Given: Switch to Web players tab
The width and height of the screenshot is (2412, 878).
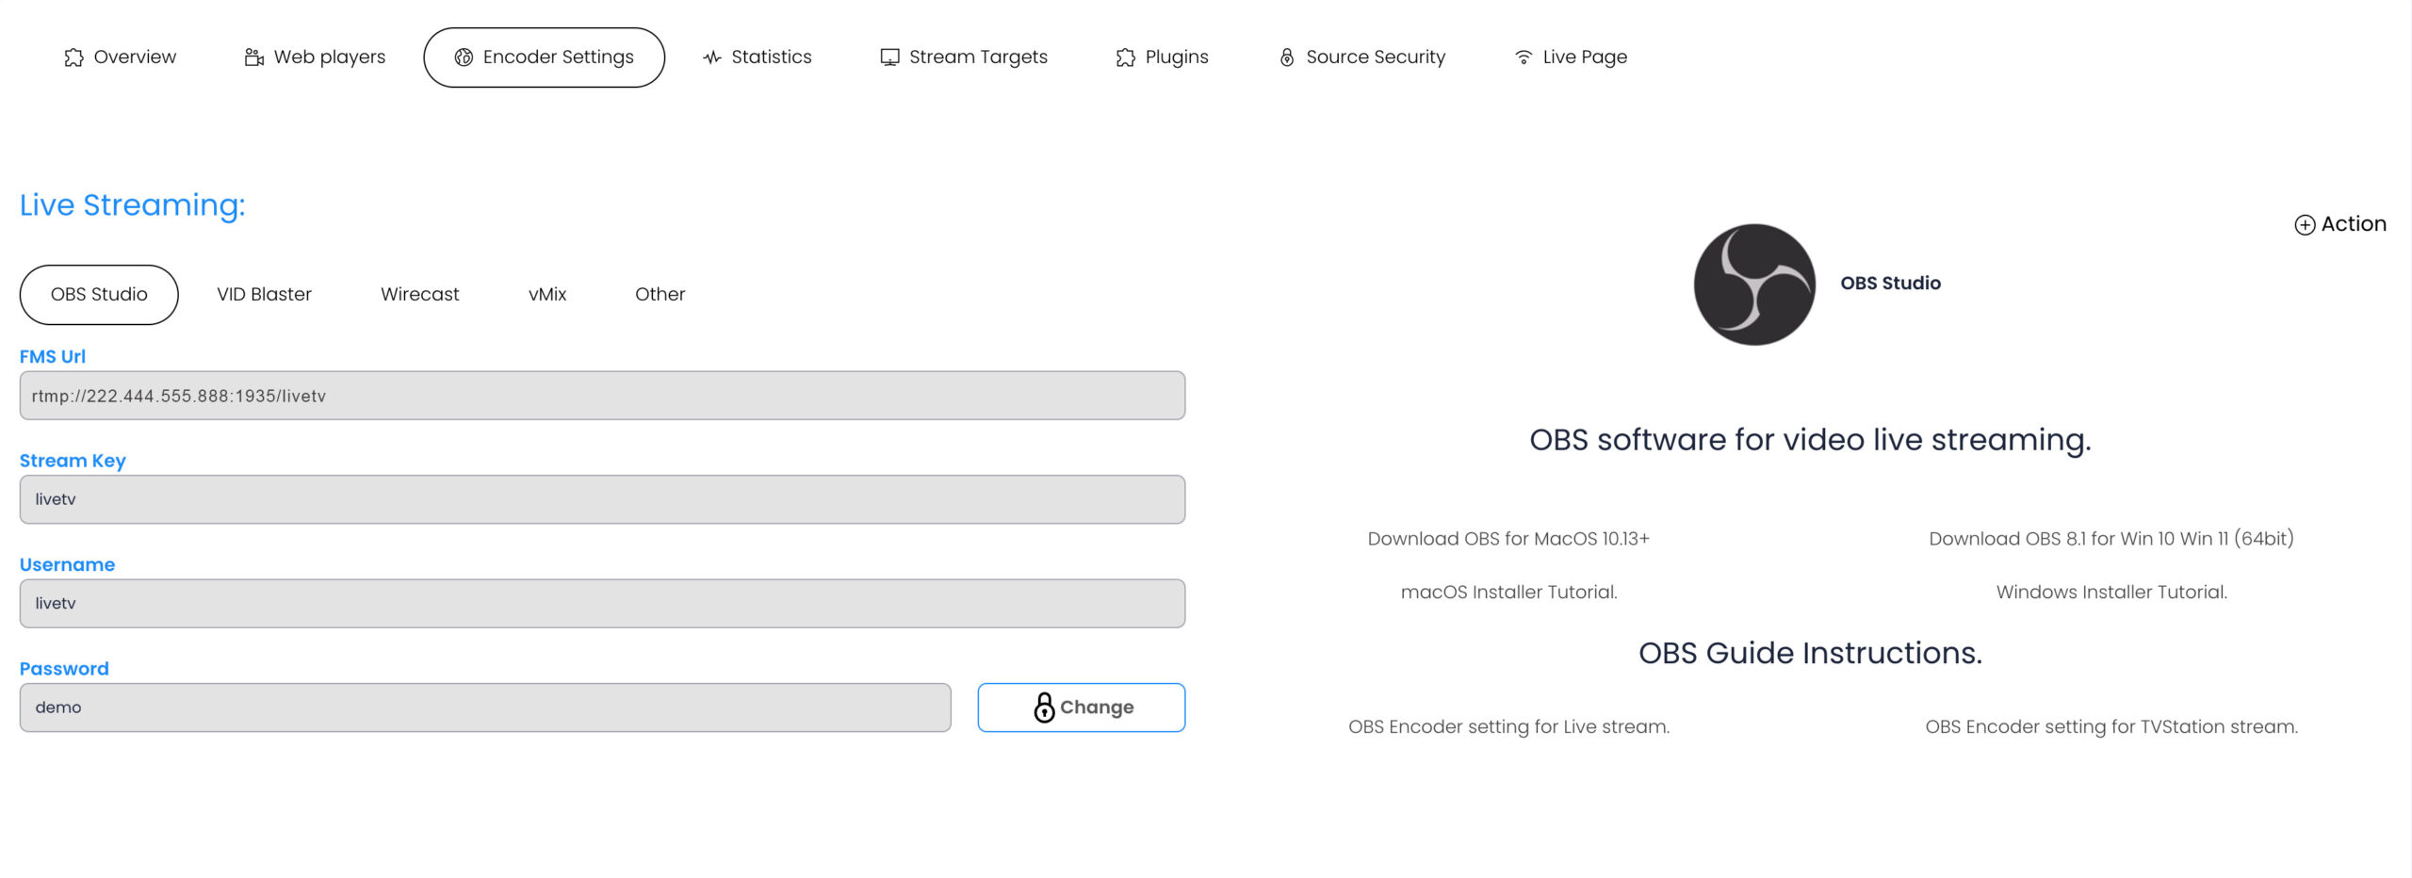Looking at the screenshot, I should click(x=315, y=57).
